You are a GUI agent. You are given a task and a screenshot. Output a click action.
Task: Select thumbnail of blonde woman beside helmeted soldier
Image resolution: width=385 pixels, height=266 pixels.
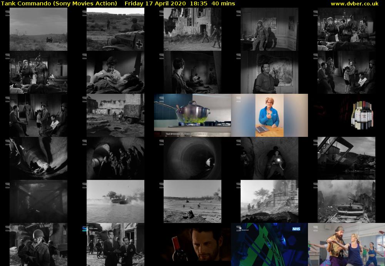pos(38,72)
